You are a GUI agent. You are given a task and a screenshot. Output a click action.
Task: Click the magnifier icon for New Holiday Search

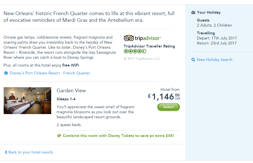(x=193, y=60)
